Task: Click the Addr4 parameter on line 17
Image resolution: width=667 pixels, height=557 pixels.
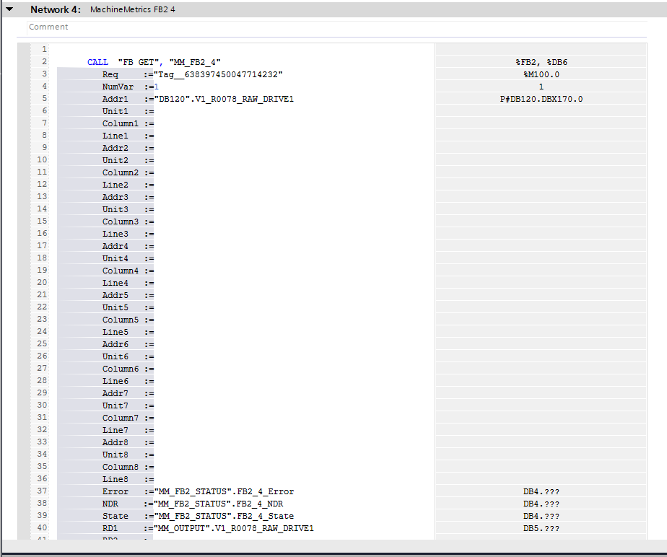Action: (115, 246)
